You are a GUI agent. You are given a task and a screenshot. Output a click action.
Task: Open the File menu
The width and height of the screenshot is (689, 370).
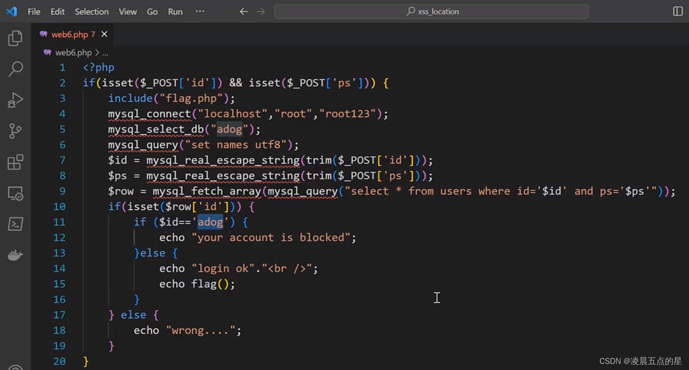pos(34,12)
